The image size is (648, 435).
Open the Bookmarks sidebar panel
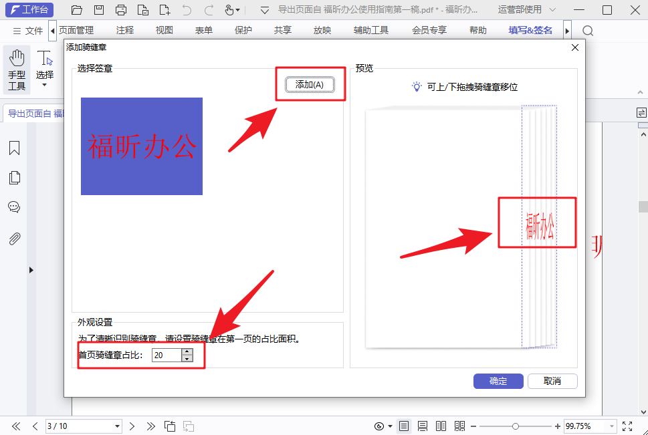[14, 148]
